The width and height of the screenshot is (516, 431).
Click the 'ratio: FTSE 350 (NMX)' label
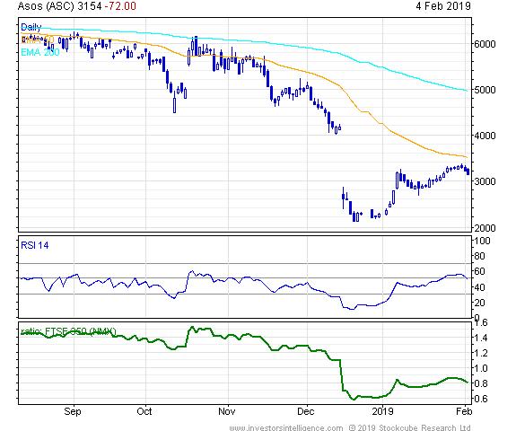click(x=68, y=331)
